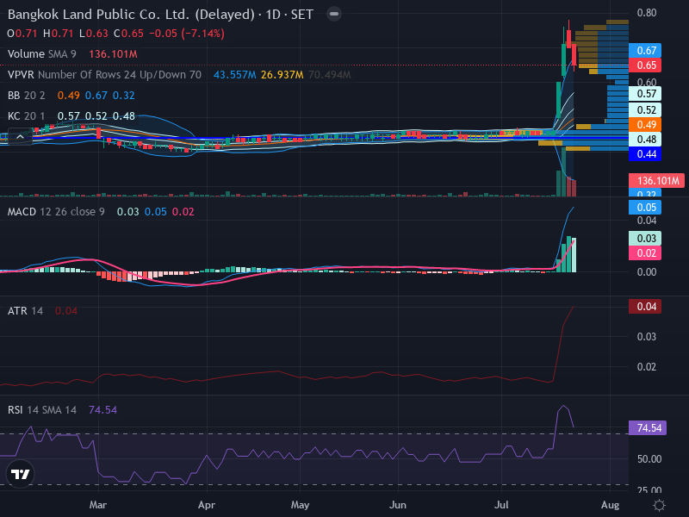Click the Jul label on time axis

(501, 505)
